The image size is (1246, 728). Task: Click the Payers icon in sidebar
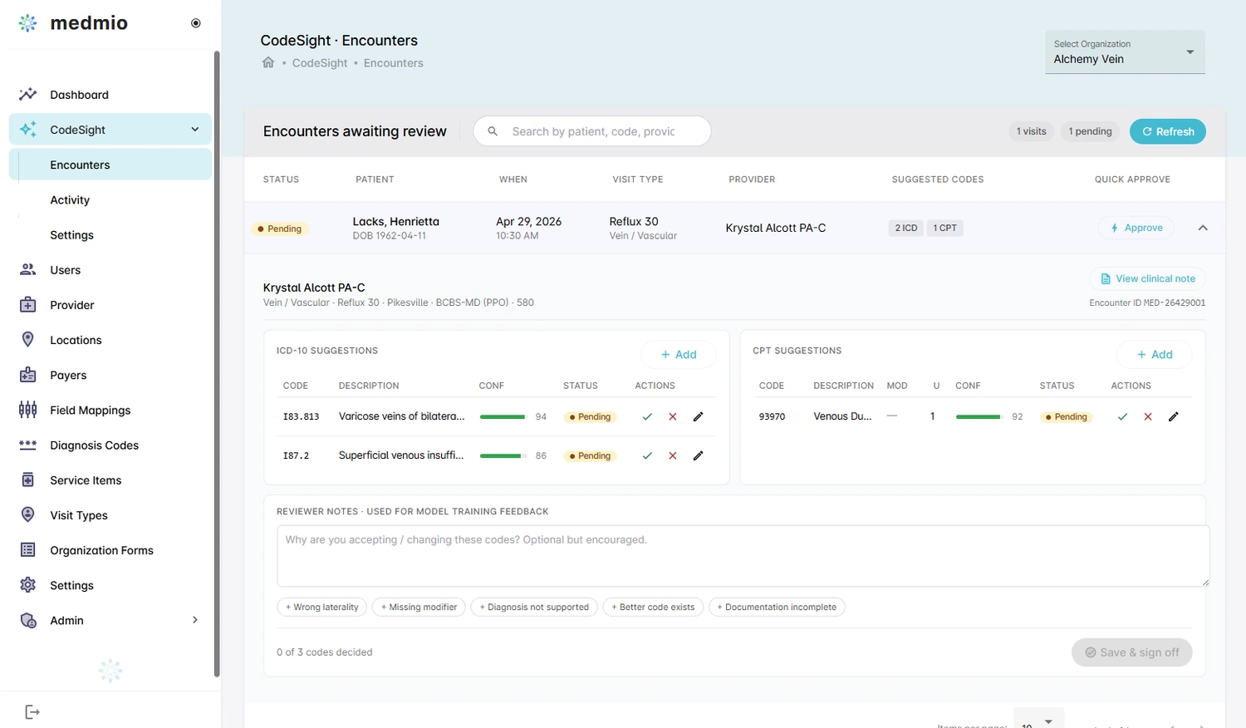[x=28, y=375]
